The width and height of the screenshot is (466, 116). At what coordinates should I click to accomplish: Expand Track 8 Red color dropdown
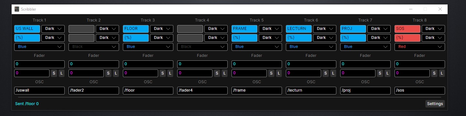click(420, 47)
